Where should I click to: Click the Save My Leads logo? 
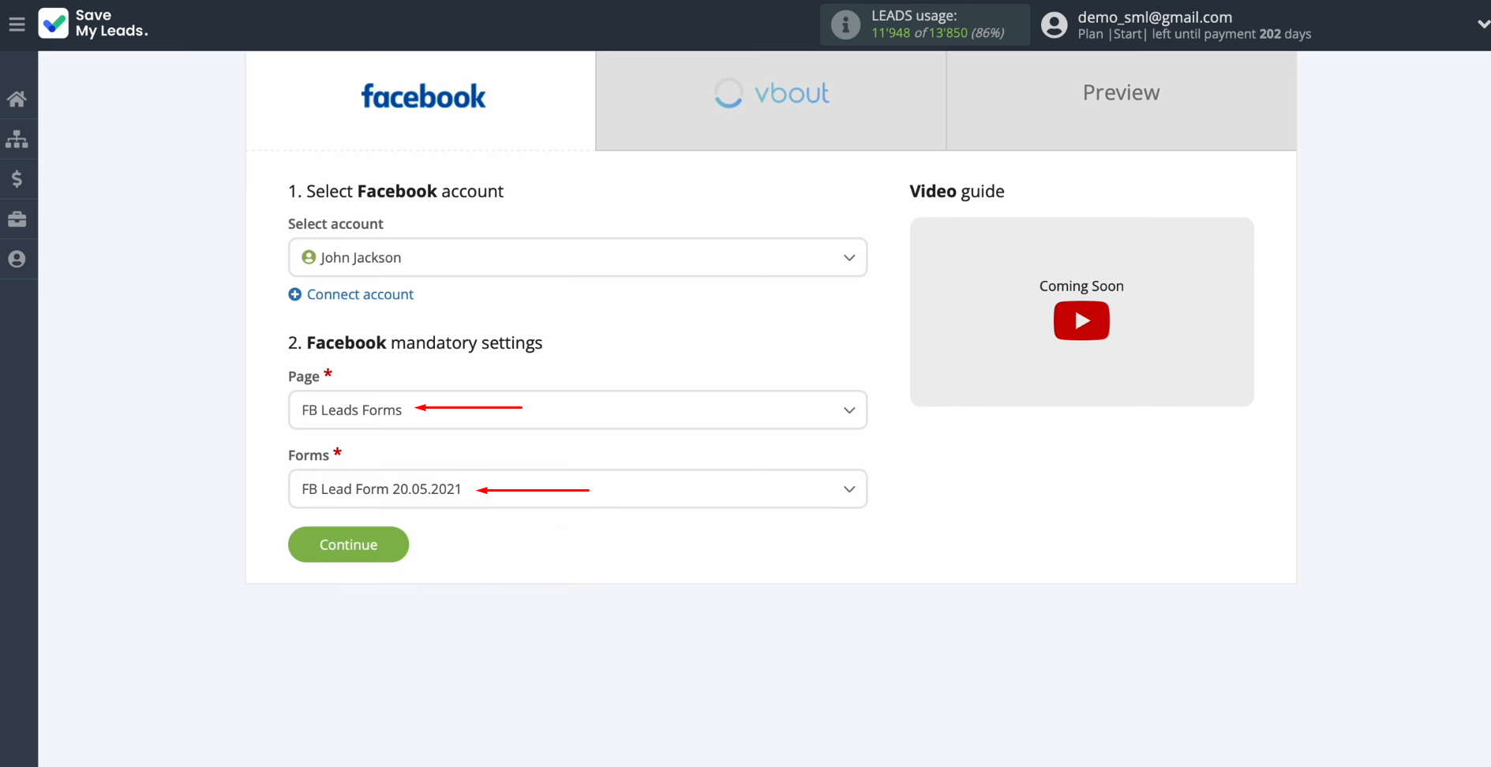[x=93, y=24]
